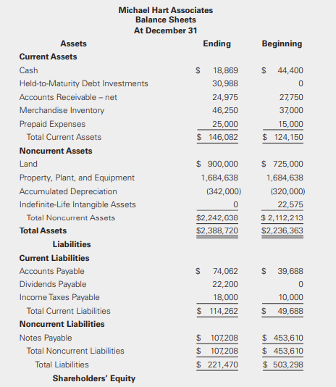
Task: Select the Held-to-Maturity Debt Investments label
Action: tap(83, 83)
